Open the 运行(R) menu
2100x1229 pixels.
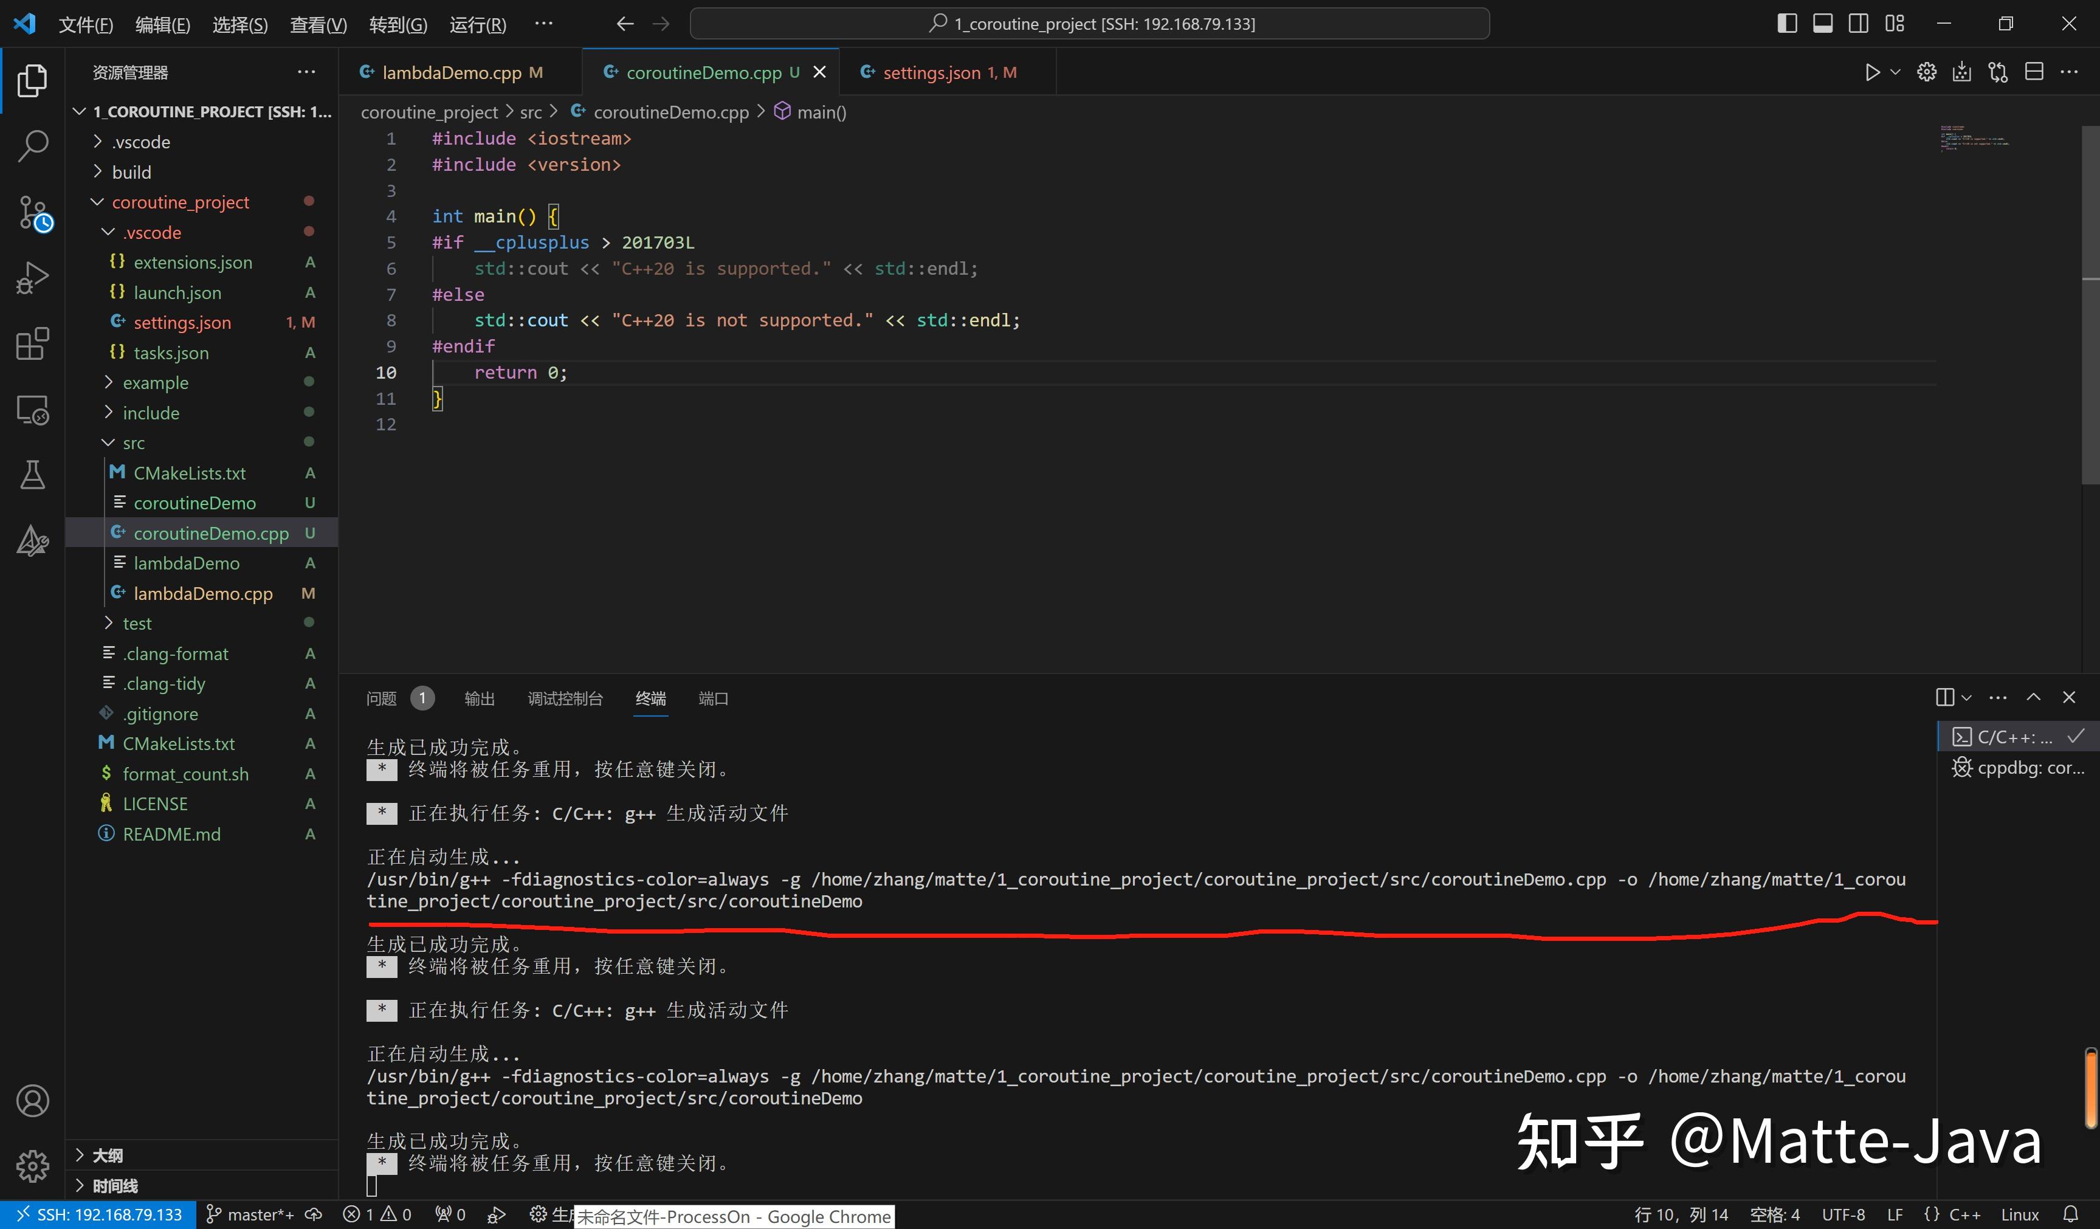click(477, 23)
